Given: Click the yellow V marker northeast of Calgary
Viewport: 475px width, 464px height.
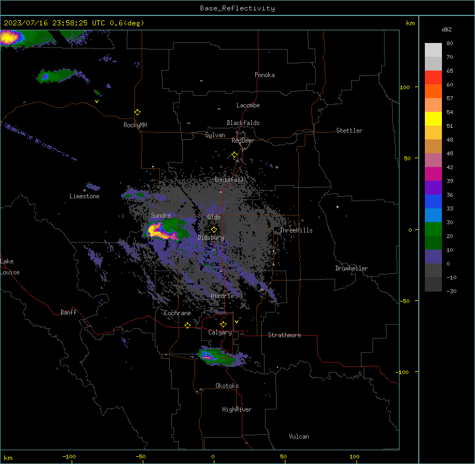Looking at the screenshot, I should pyautogui.click(x=236, y=322).
